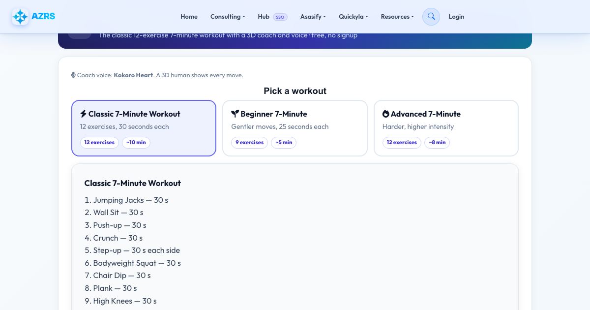The width and height of the screenshot is (590, 310).
Task: Select the Advanced 7-Minute workout card
Action: pos(446,128)
